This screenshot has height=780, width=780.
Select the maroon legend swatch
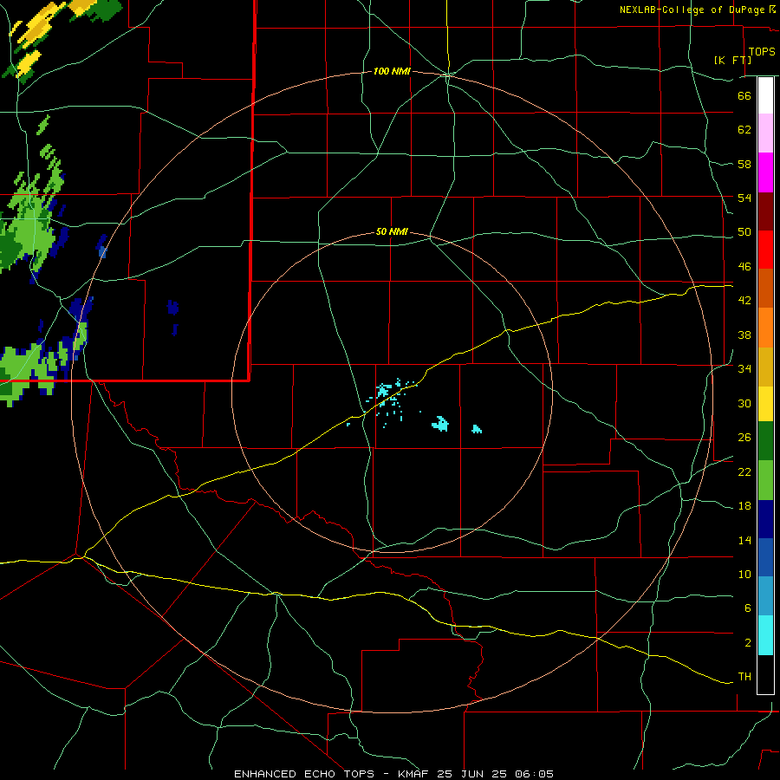pos(765,211)
